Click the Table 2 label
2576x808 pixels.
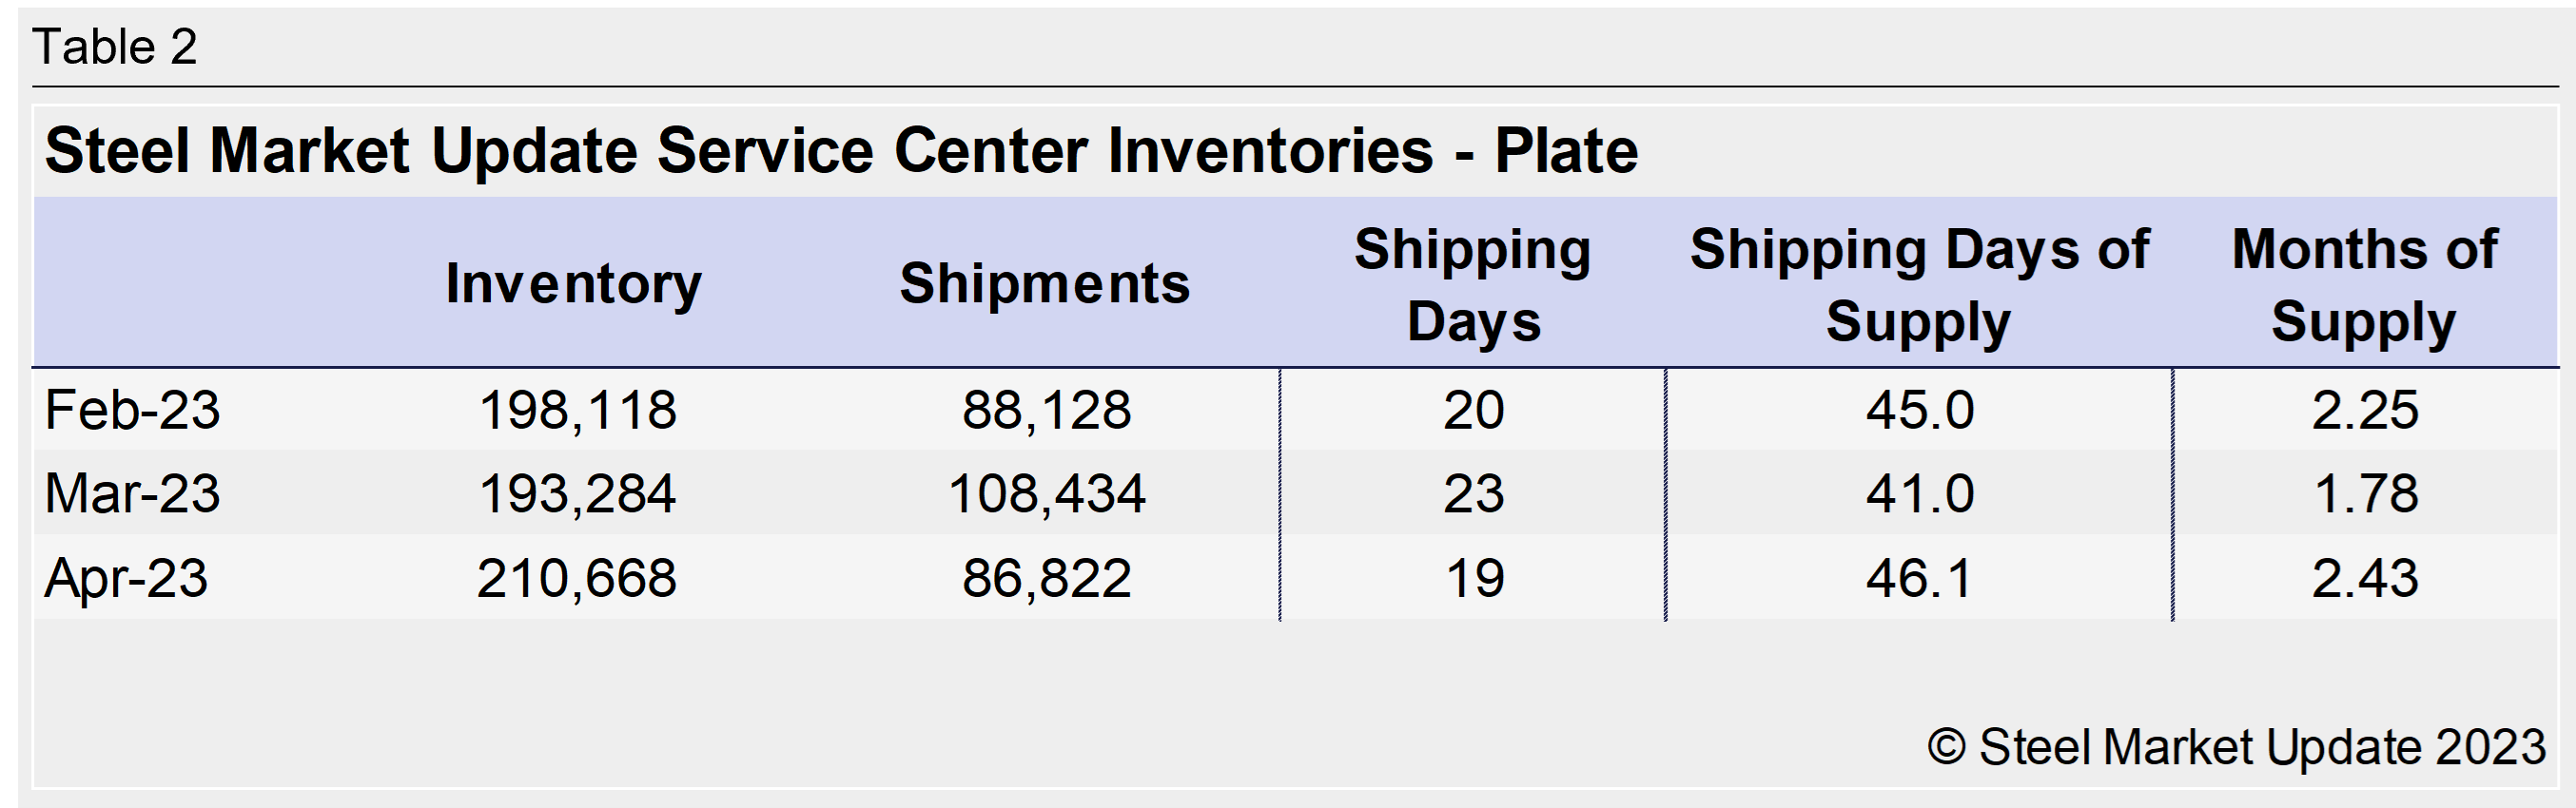[x=115, y=47]
